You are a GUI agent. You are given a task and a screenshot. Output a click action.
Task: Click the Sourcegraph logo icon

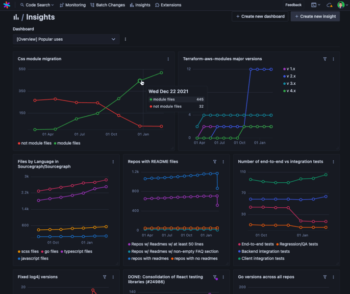click(x=7, y=5)
